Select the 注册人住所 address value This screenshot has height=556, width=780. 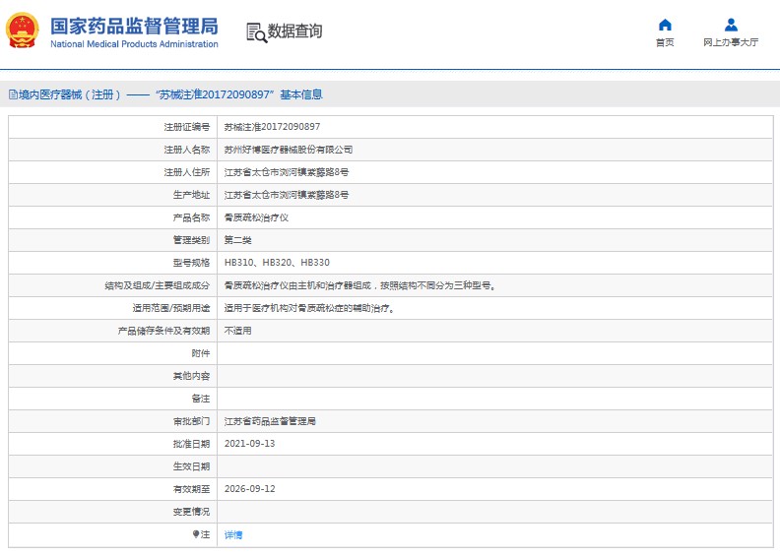286,172
